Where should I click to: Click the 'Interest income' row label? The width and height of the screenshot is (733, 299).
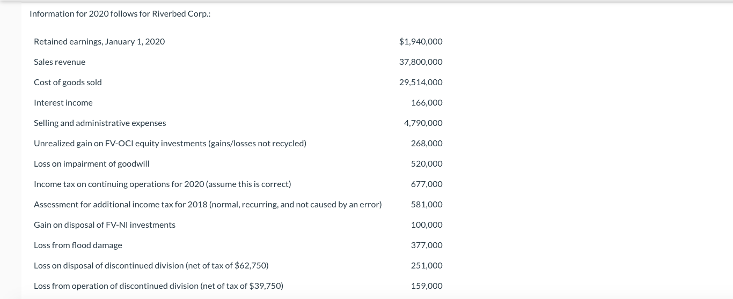pos(63,103)
